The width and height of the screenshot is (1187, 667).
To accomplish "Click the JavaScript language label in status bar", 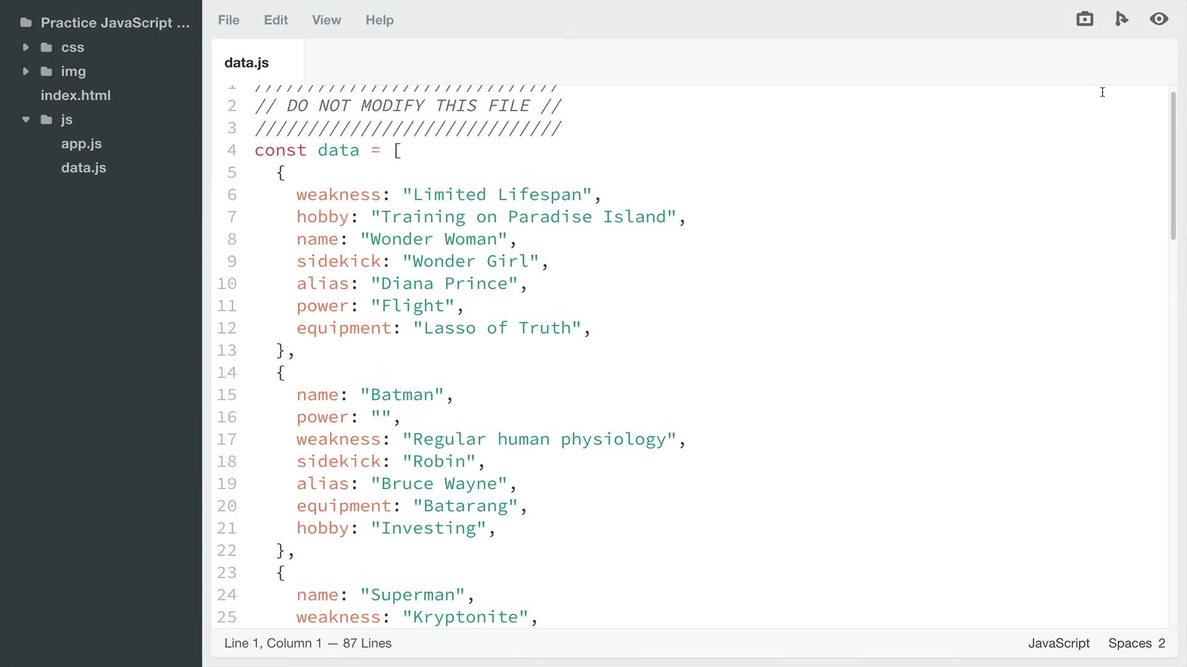I will 1058,643.
